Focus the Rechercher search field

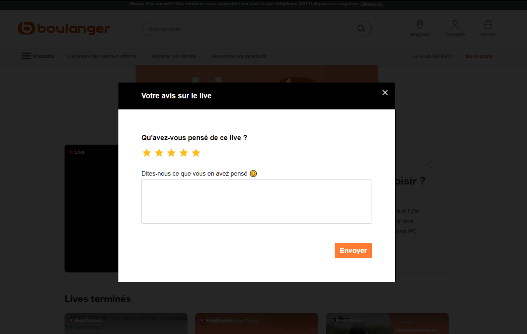coord(250,29)
